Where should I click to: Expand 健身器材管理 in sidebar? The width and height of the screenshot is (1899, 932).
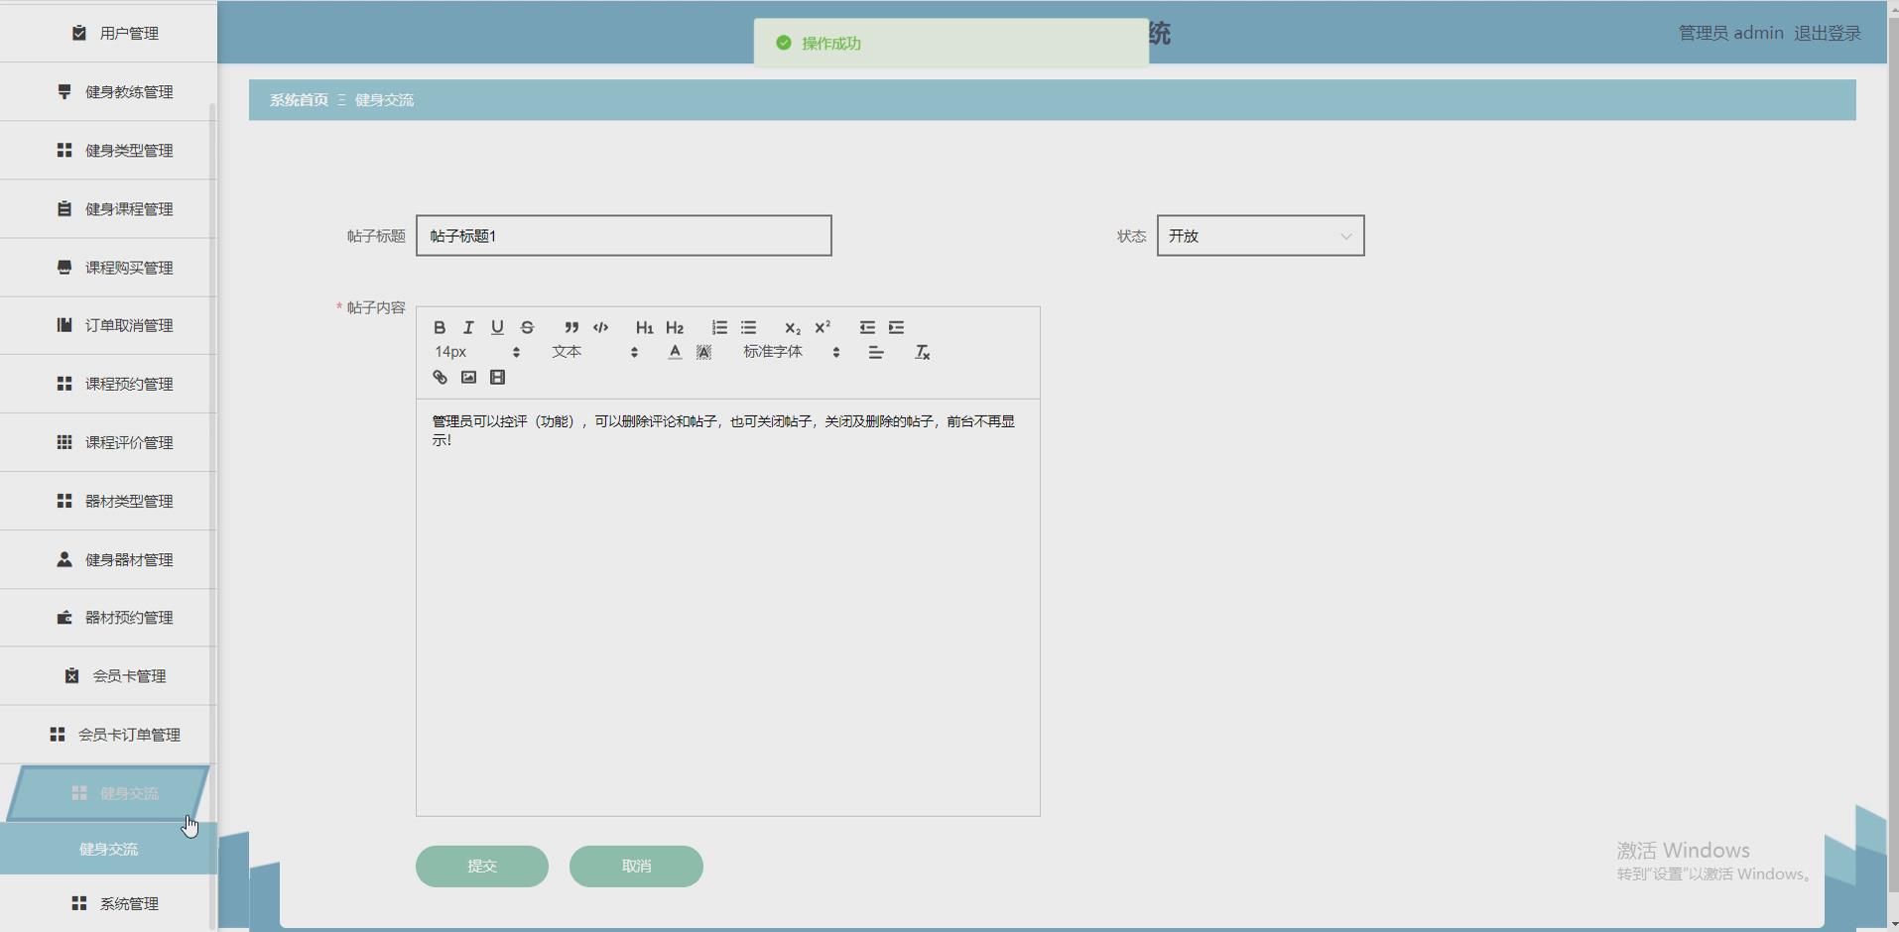pyautogui.click(x=108, y=559)
